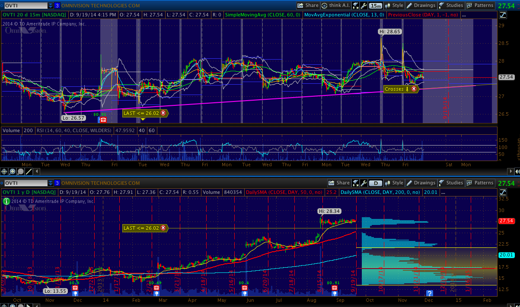This screenshot has height=307, width=520.
Task: Click the lower chart flask quick-study icon
Action: 355,183
